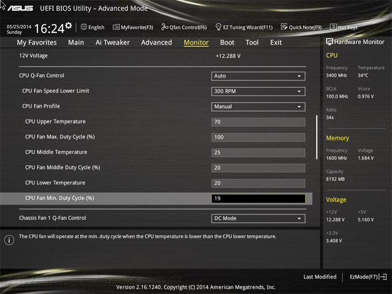Click the 0.976 V Vcore value
The image size is (392, 294).
pos(366,97)
